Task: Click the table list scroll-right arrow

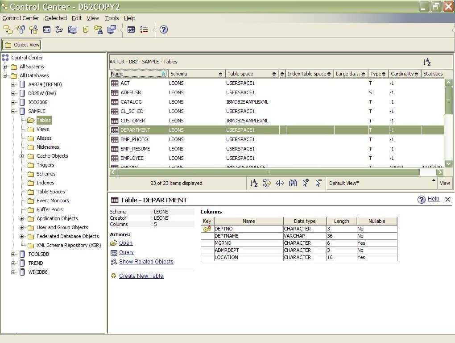Action: tap(440, 172)
